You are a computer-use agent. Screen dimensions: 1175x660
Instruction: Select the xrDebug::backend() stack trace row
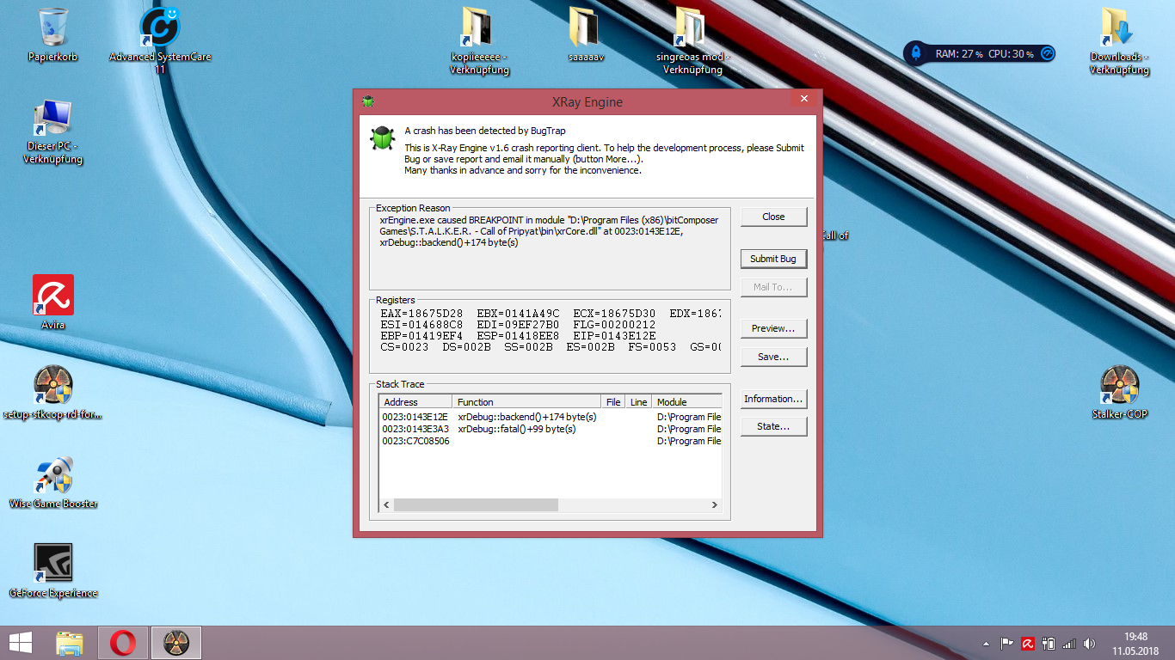(x=551, y=417)
